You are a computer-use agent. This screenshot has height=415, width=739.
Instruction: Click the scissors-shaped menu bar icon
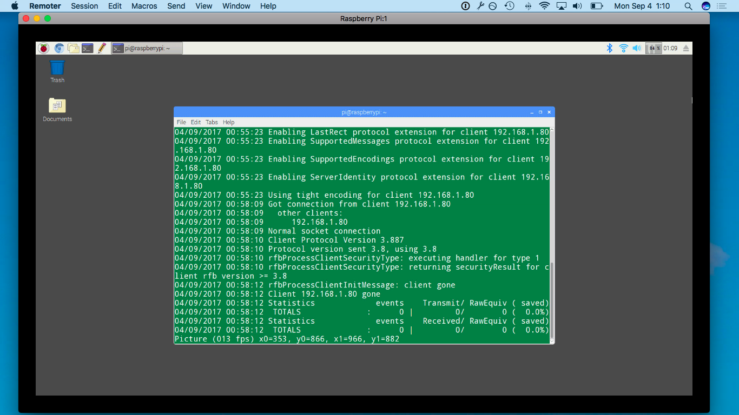480,6
